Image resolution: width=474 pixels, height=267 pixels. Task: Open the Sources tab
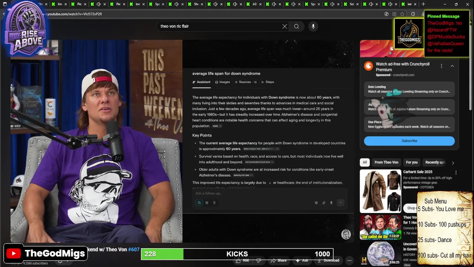pyautogui.click(x=246, y=82)
